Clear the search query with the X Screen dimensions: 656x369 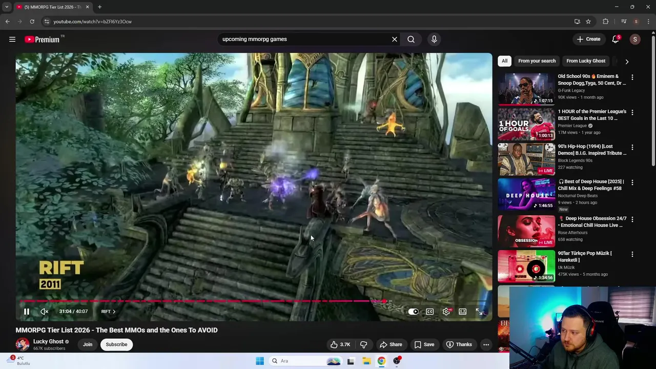(395, 39)
